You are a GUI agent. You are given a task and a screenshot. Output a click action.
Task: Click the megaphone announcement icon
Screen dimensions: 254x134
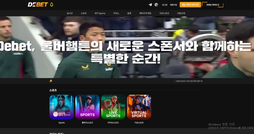(x=51, y=81)
